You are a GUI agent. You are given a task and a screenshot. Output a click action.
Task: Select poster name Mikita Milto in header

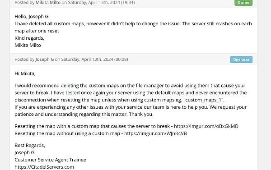(48, 3)
